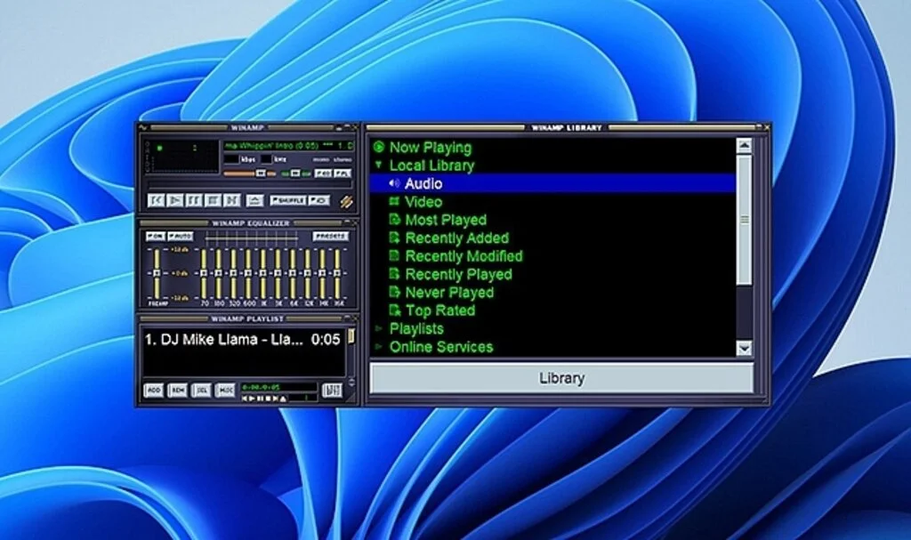Pause the song with main Pause button
Screen dimensions: 911x540
(x=194, y=200)
